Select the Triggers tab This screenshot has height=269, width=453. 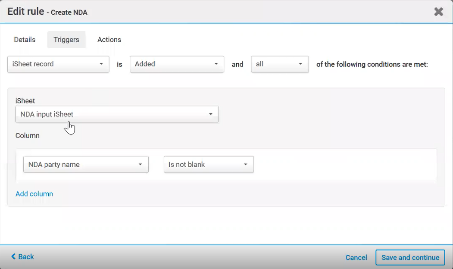(x=66, y=40)
